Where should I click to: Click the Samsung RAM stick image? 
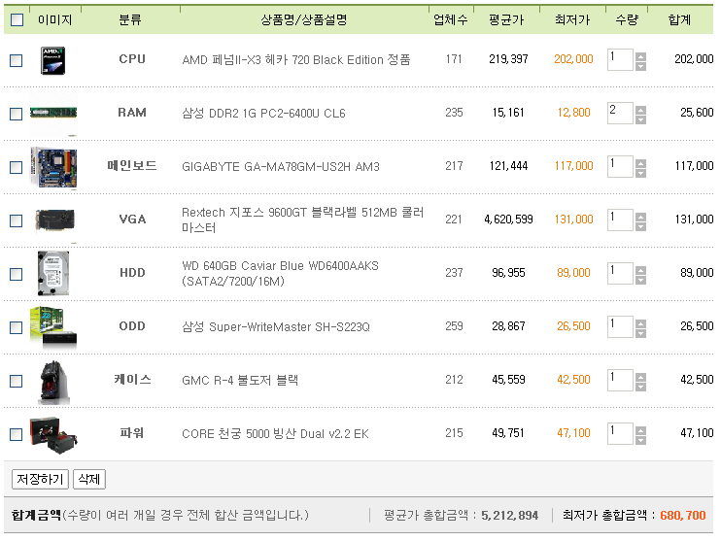[53, 114]
